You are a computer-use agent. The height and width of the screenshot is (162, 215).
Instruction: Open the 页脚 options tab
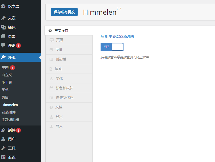pos(69,50)
